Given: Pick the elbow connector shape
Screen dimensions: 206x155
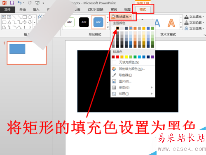Looking at the screenshot, I should tap(14, 22).
